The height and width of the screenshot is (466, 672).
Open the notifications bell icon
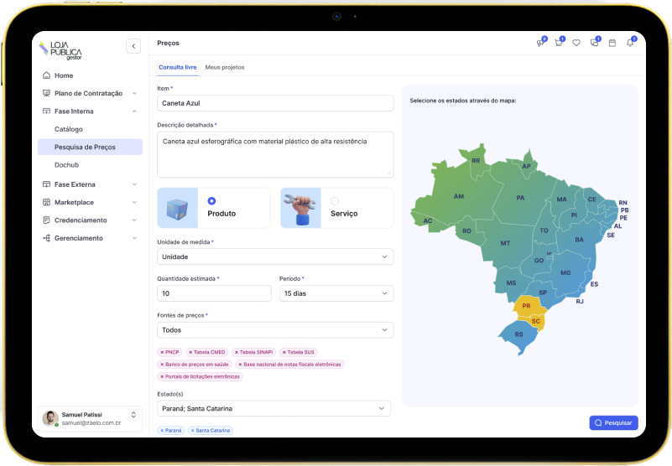point(631,43)
